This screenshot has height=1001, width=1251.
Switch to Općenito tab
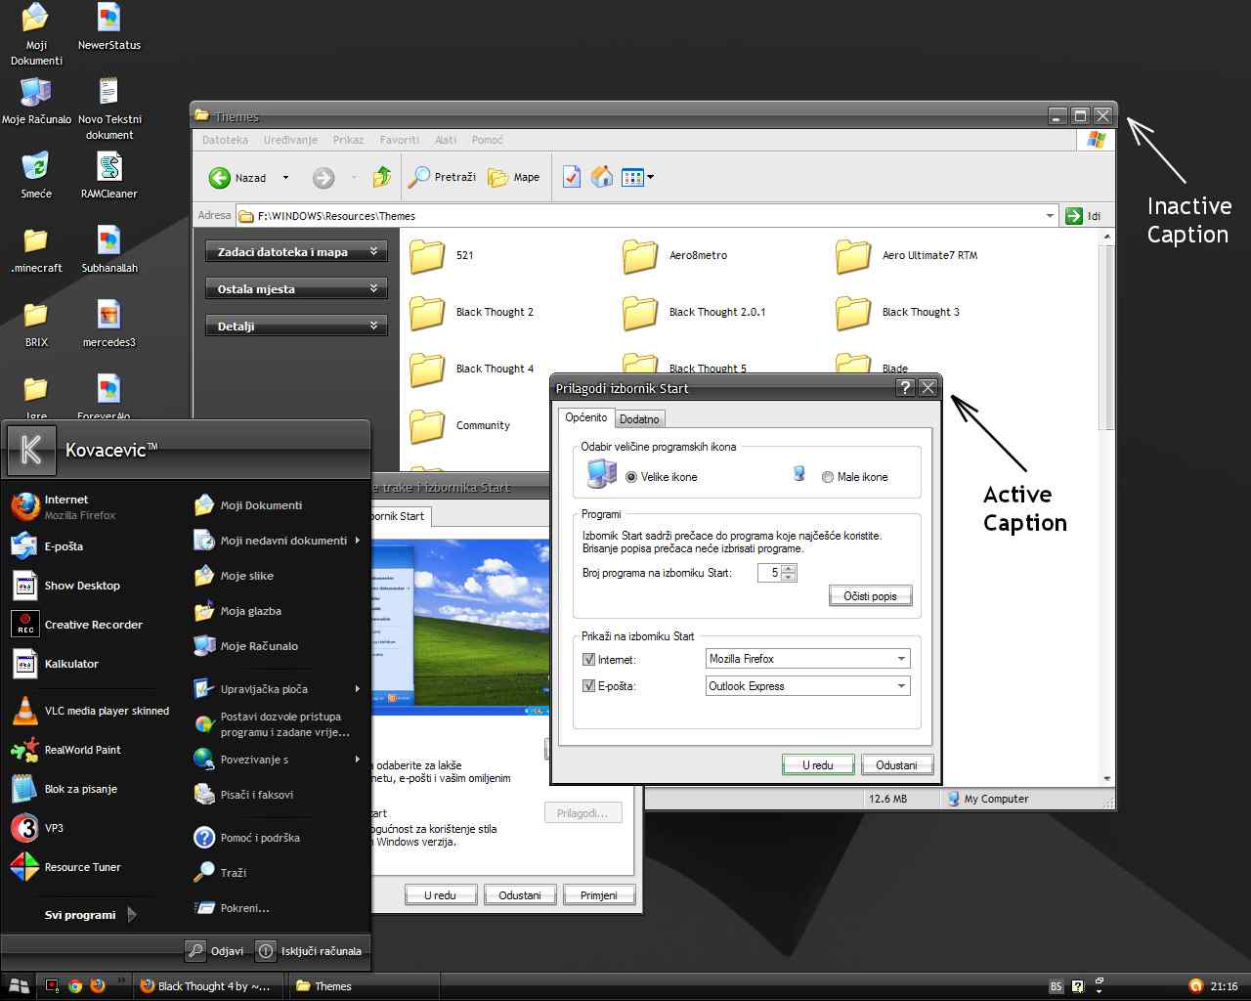tap(586, 417)
